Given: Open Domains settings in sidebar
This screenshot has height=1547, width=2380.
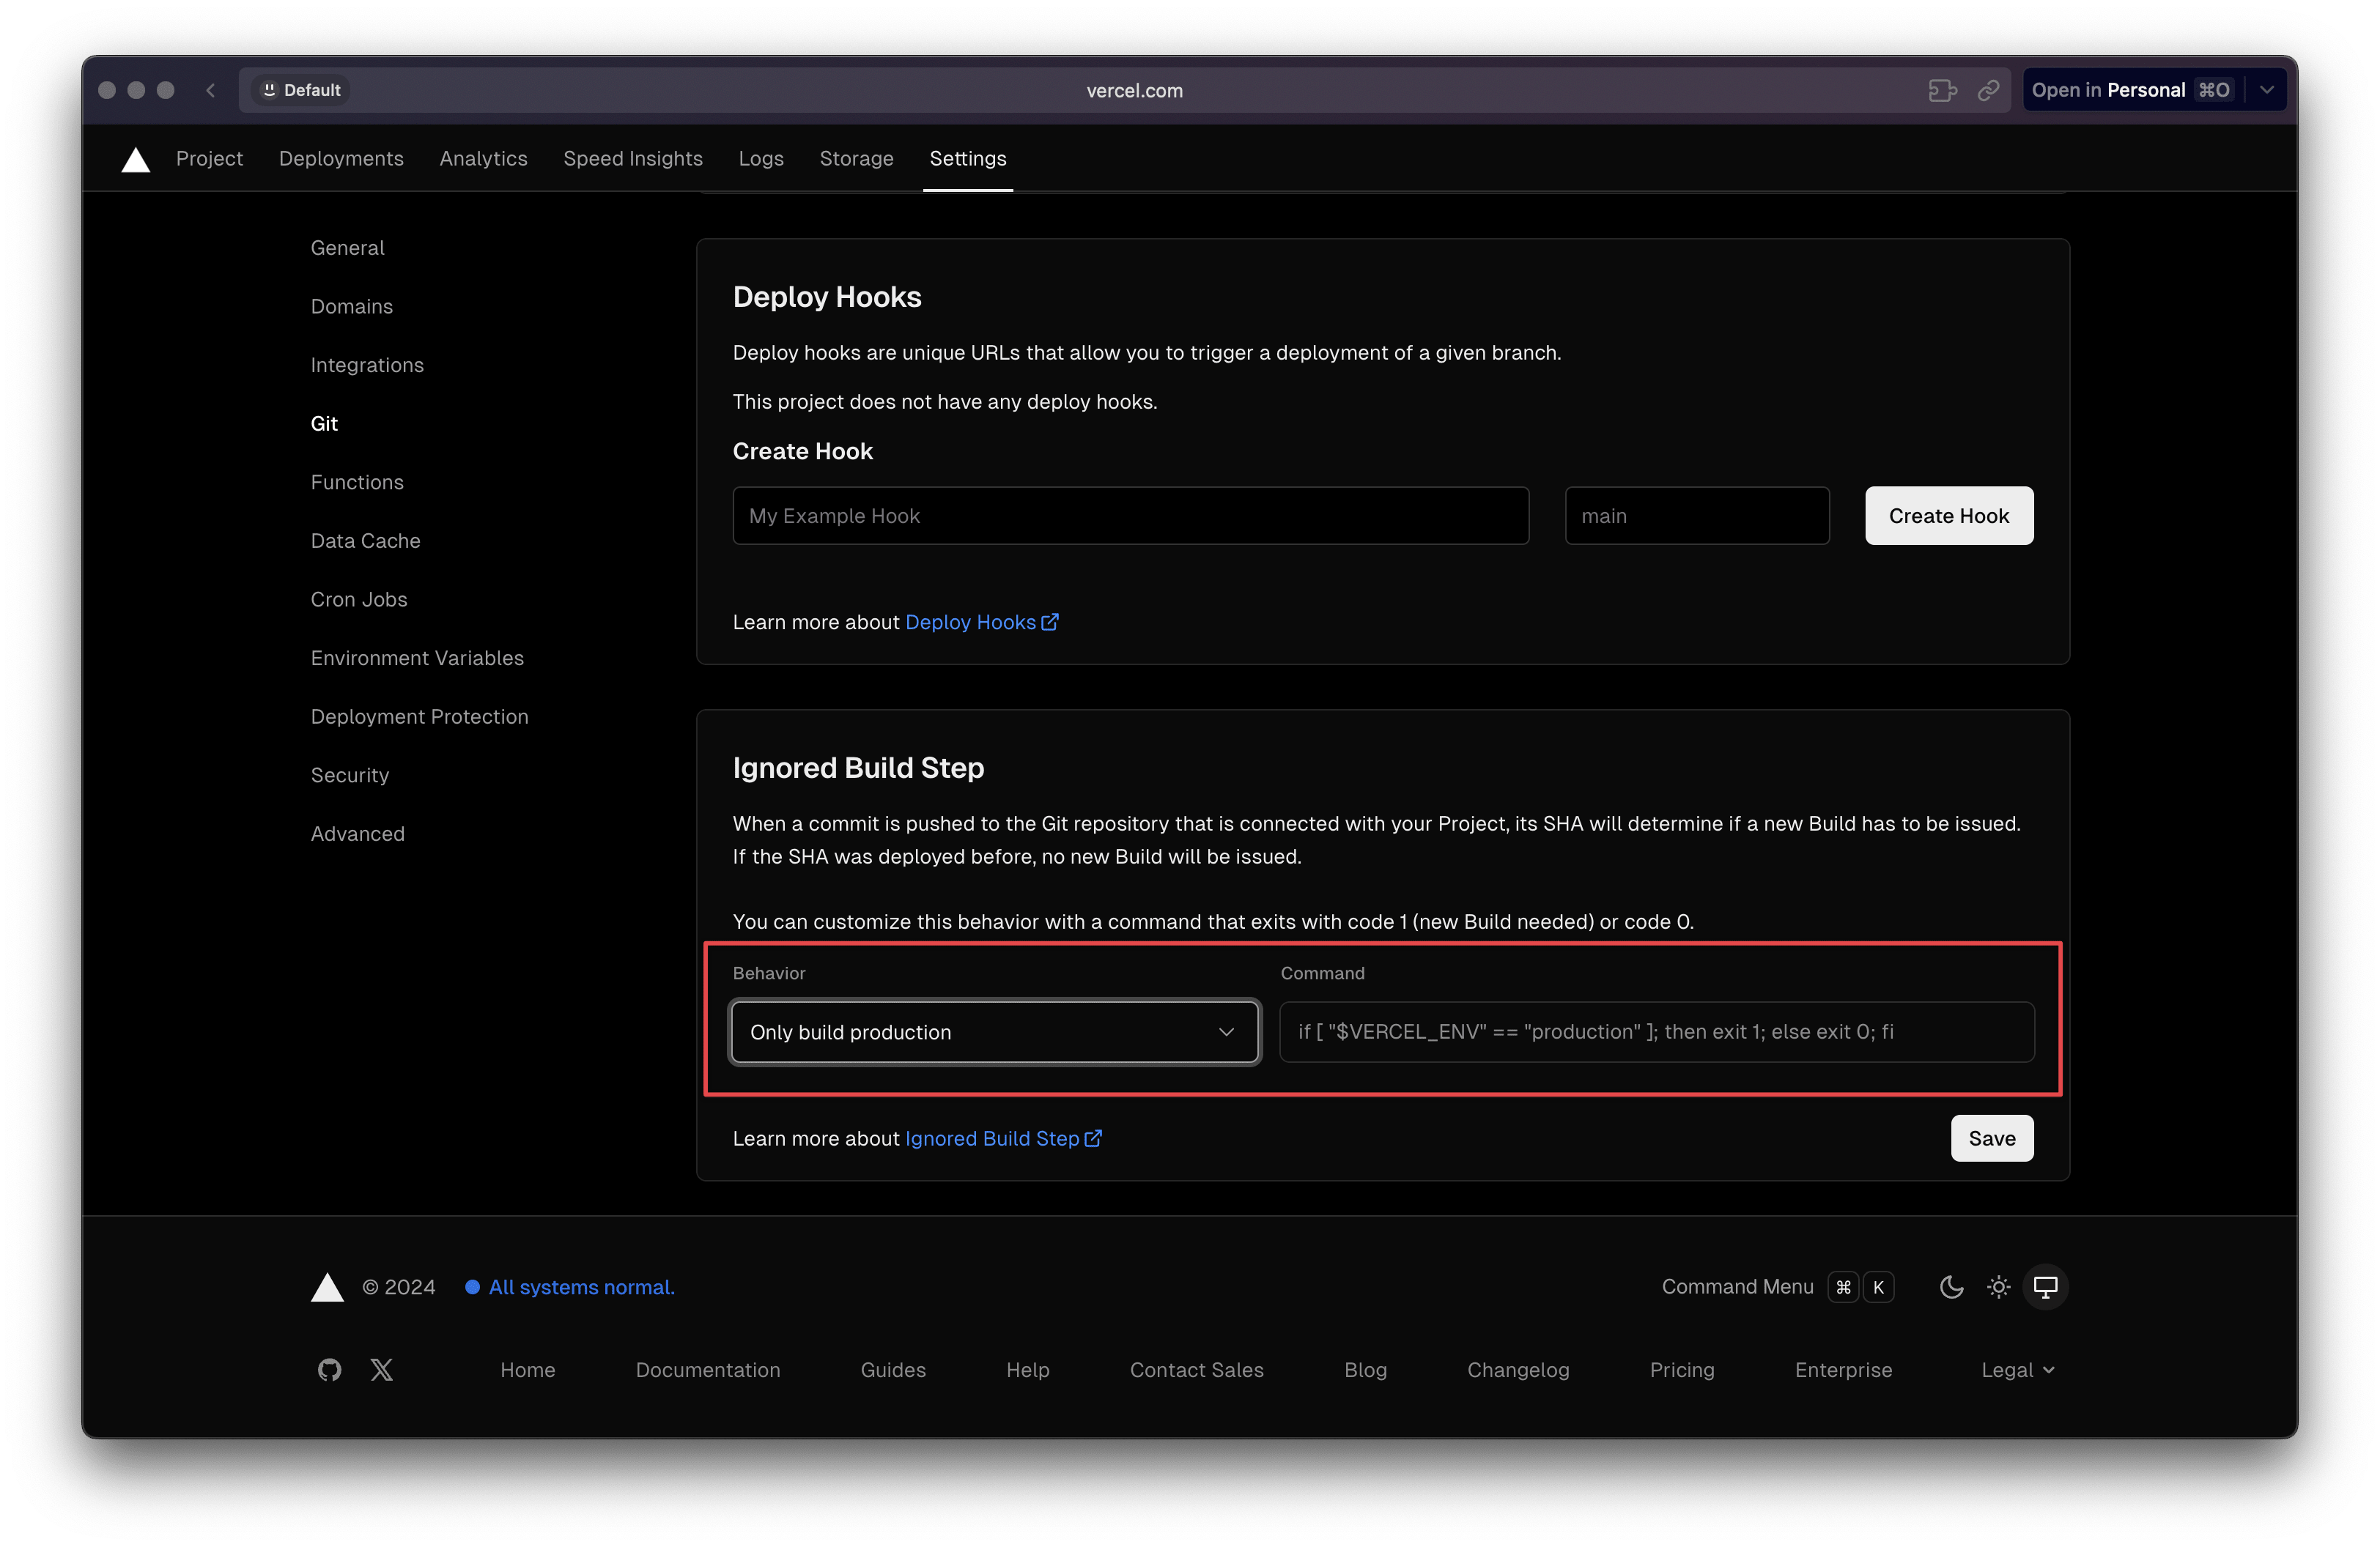Looking at the screenshot, I should (x=351, y=305).
